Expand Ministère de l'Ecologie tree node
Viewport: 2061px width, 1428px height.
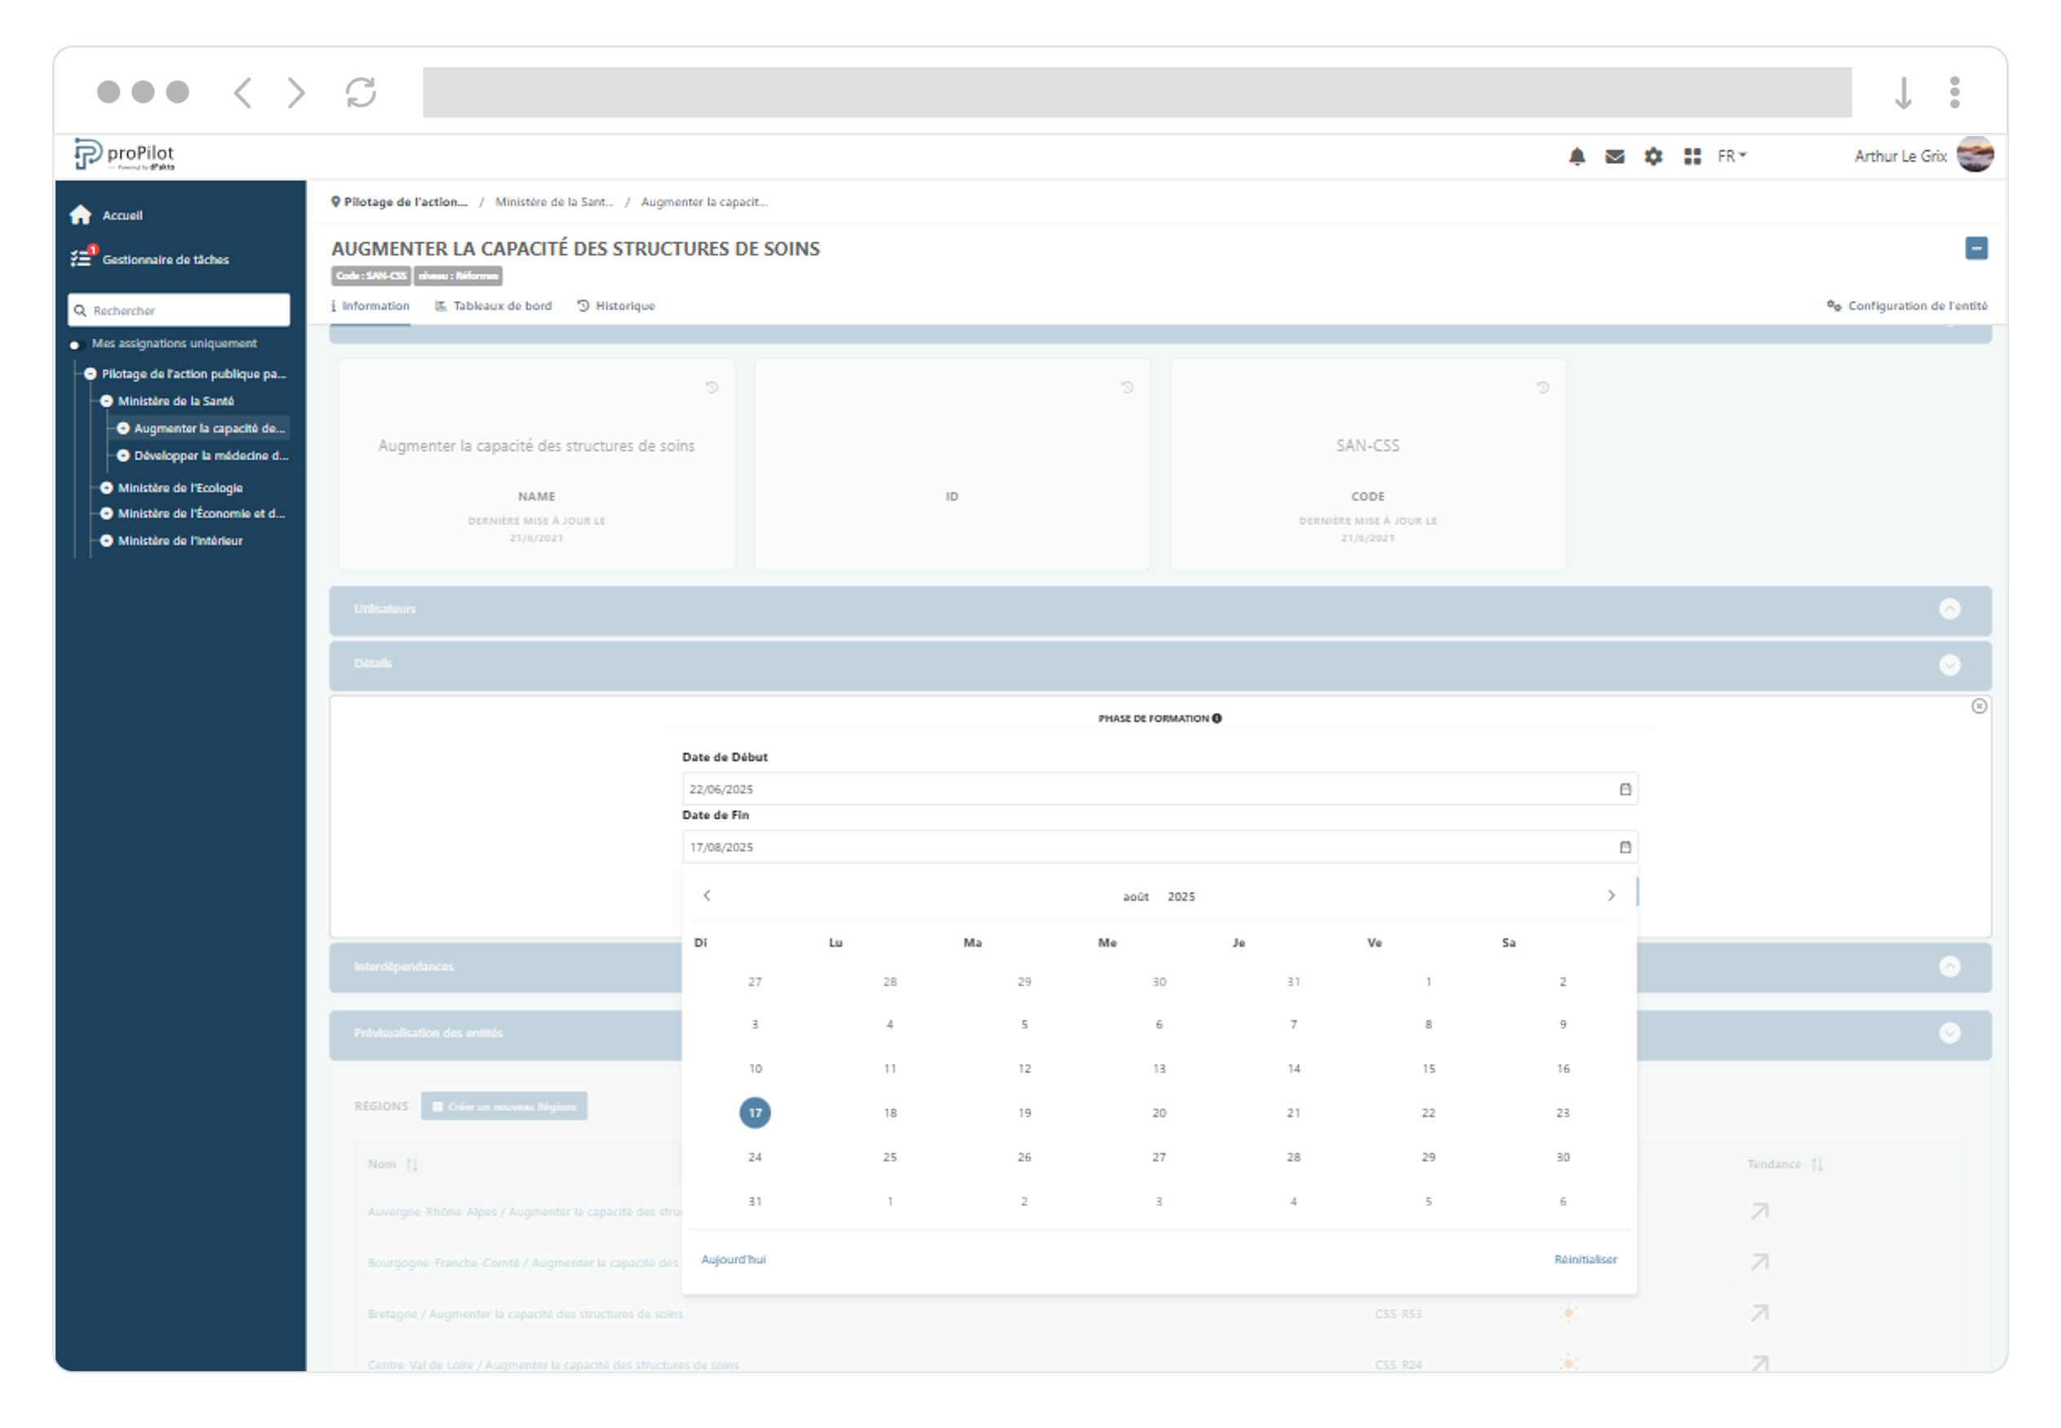[x=106, y=488]
